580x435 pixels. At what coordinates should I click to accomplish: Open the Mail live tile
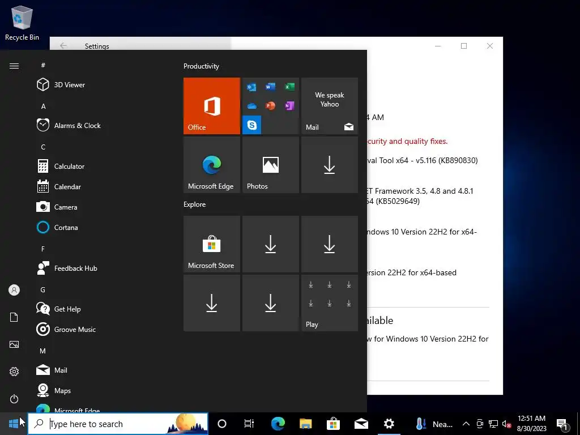pyautogui.click(x=330, y=106)
